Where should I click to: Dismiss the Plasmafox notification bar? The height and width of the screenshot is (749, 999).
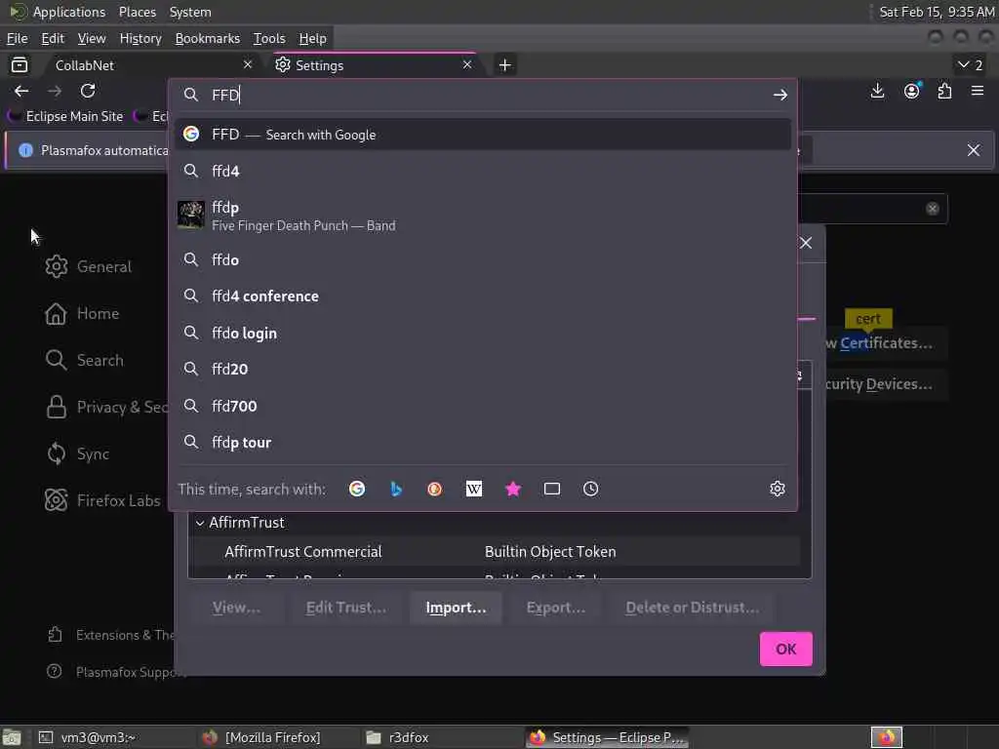click(974, 150)
